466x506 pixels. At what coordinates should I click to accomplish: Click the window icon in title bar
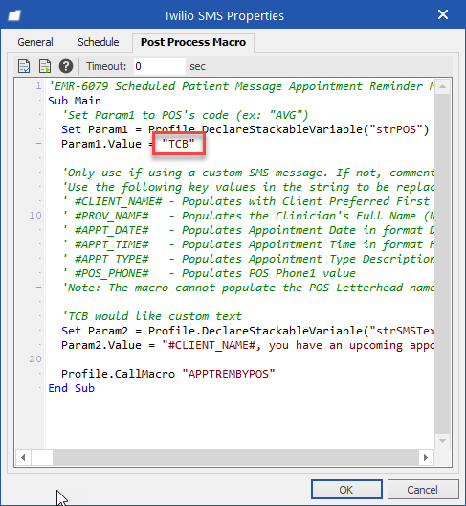click(14, 15)
